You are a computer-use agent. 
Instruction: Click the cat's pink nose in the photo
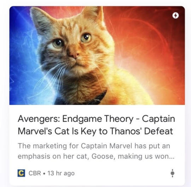[x=75, y=55]
